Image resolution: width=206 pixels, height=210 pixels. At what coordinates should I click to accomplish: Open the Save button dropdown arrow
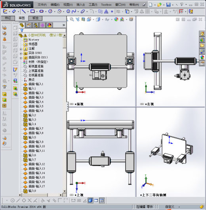pos(173,5)
